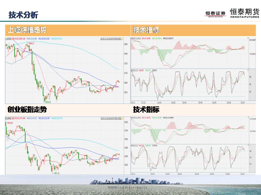Viewport: 261px width, 195px height.
Task: Click the 恒泰证券 logo
Action: point(215,14)
